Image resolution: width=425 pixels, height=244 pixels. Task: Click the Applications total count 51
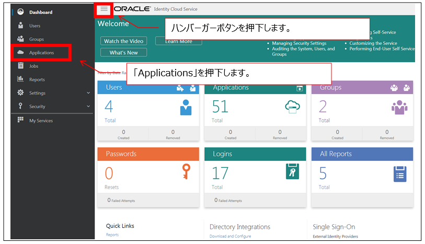(x=220, y=107)
